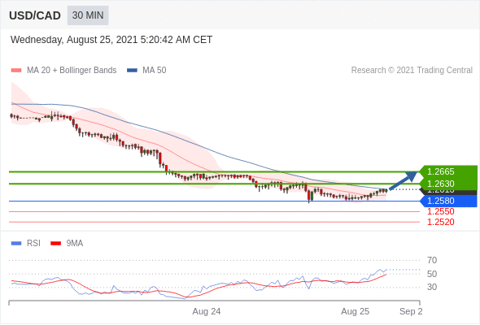Click the blue upward forecast arrow
Viewport: 480px width, 325px height.
coord(403,180)
